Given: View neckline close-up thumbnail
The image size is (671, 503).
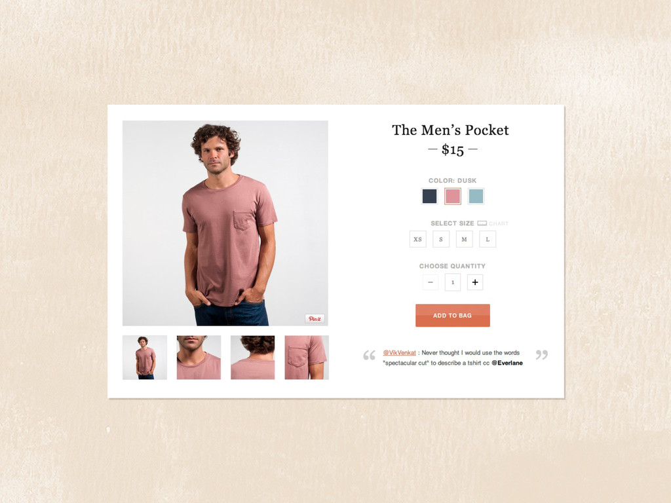Looking at the screenshot, I should click(199, 358).
